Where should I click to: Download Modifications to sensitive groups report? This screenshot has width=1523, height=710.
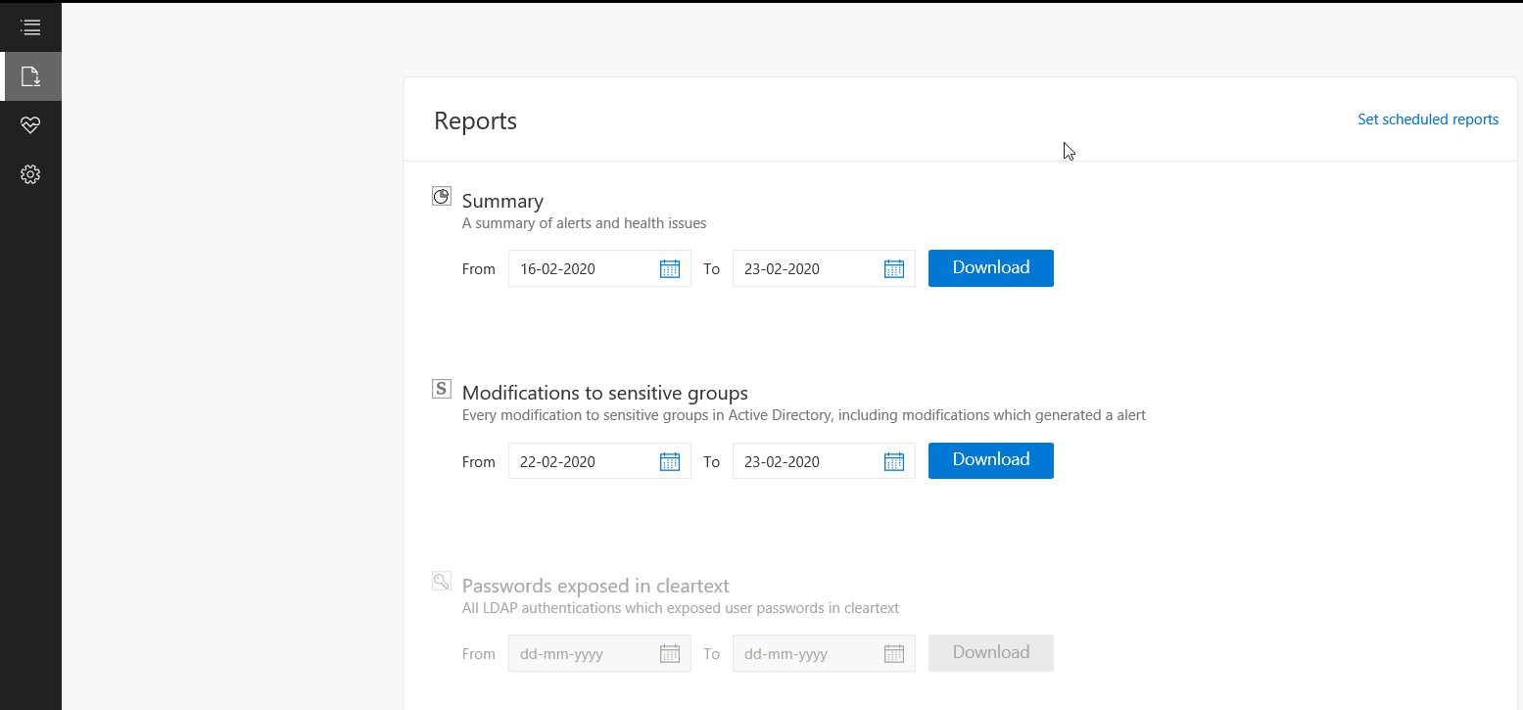[x=990, y=460]
